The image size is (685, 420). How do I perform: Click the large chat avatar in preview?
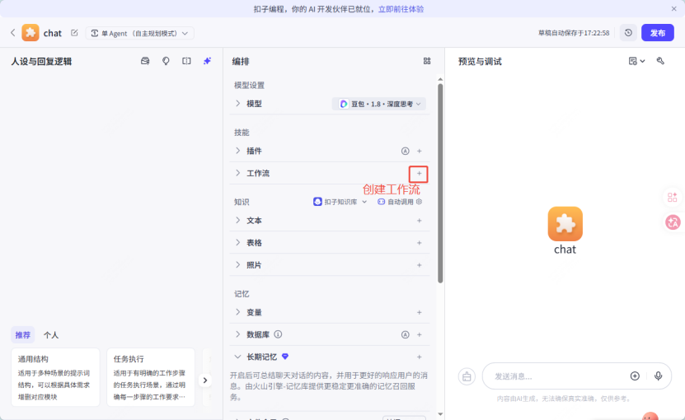point(565,223)
